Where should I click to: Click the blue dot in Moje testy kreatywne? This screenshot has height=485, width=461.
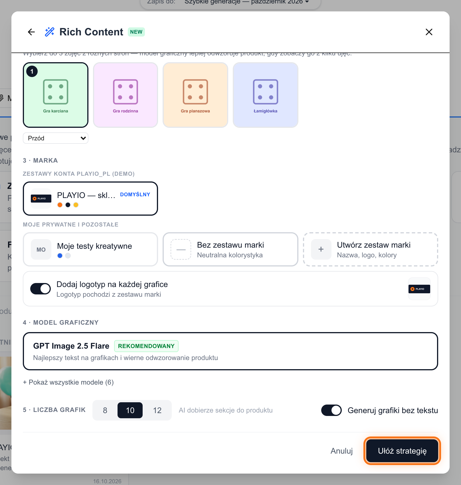60,256
